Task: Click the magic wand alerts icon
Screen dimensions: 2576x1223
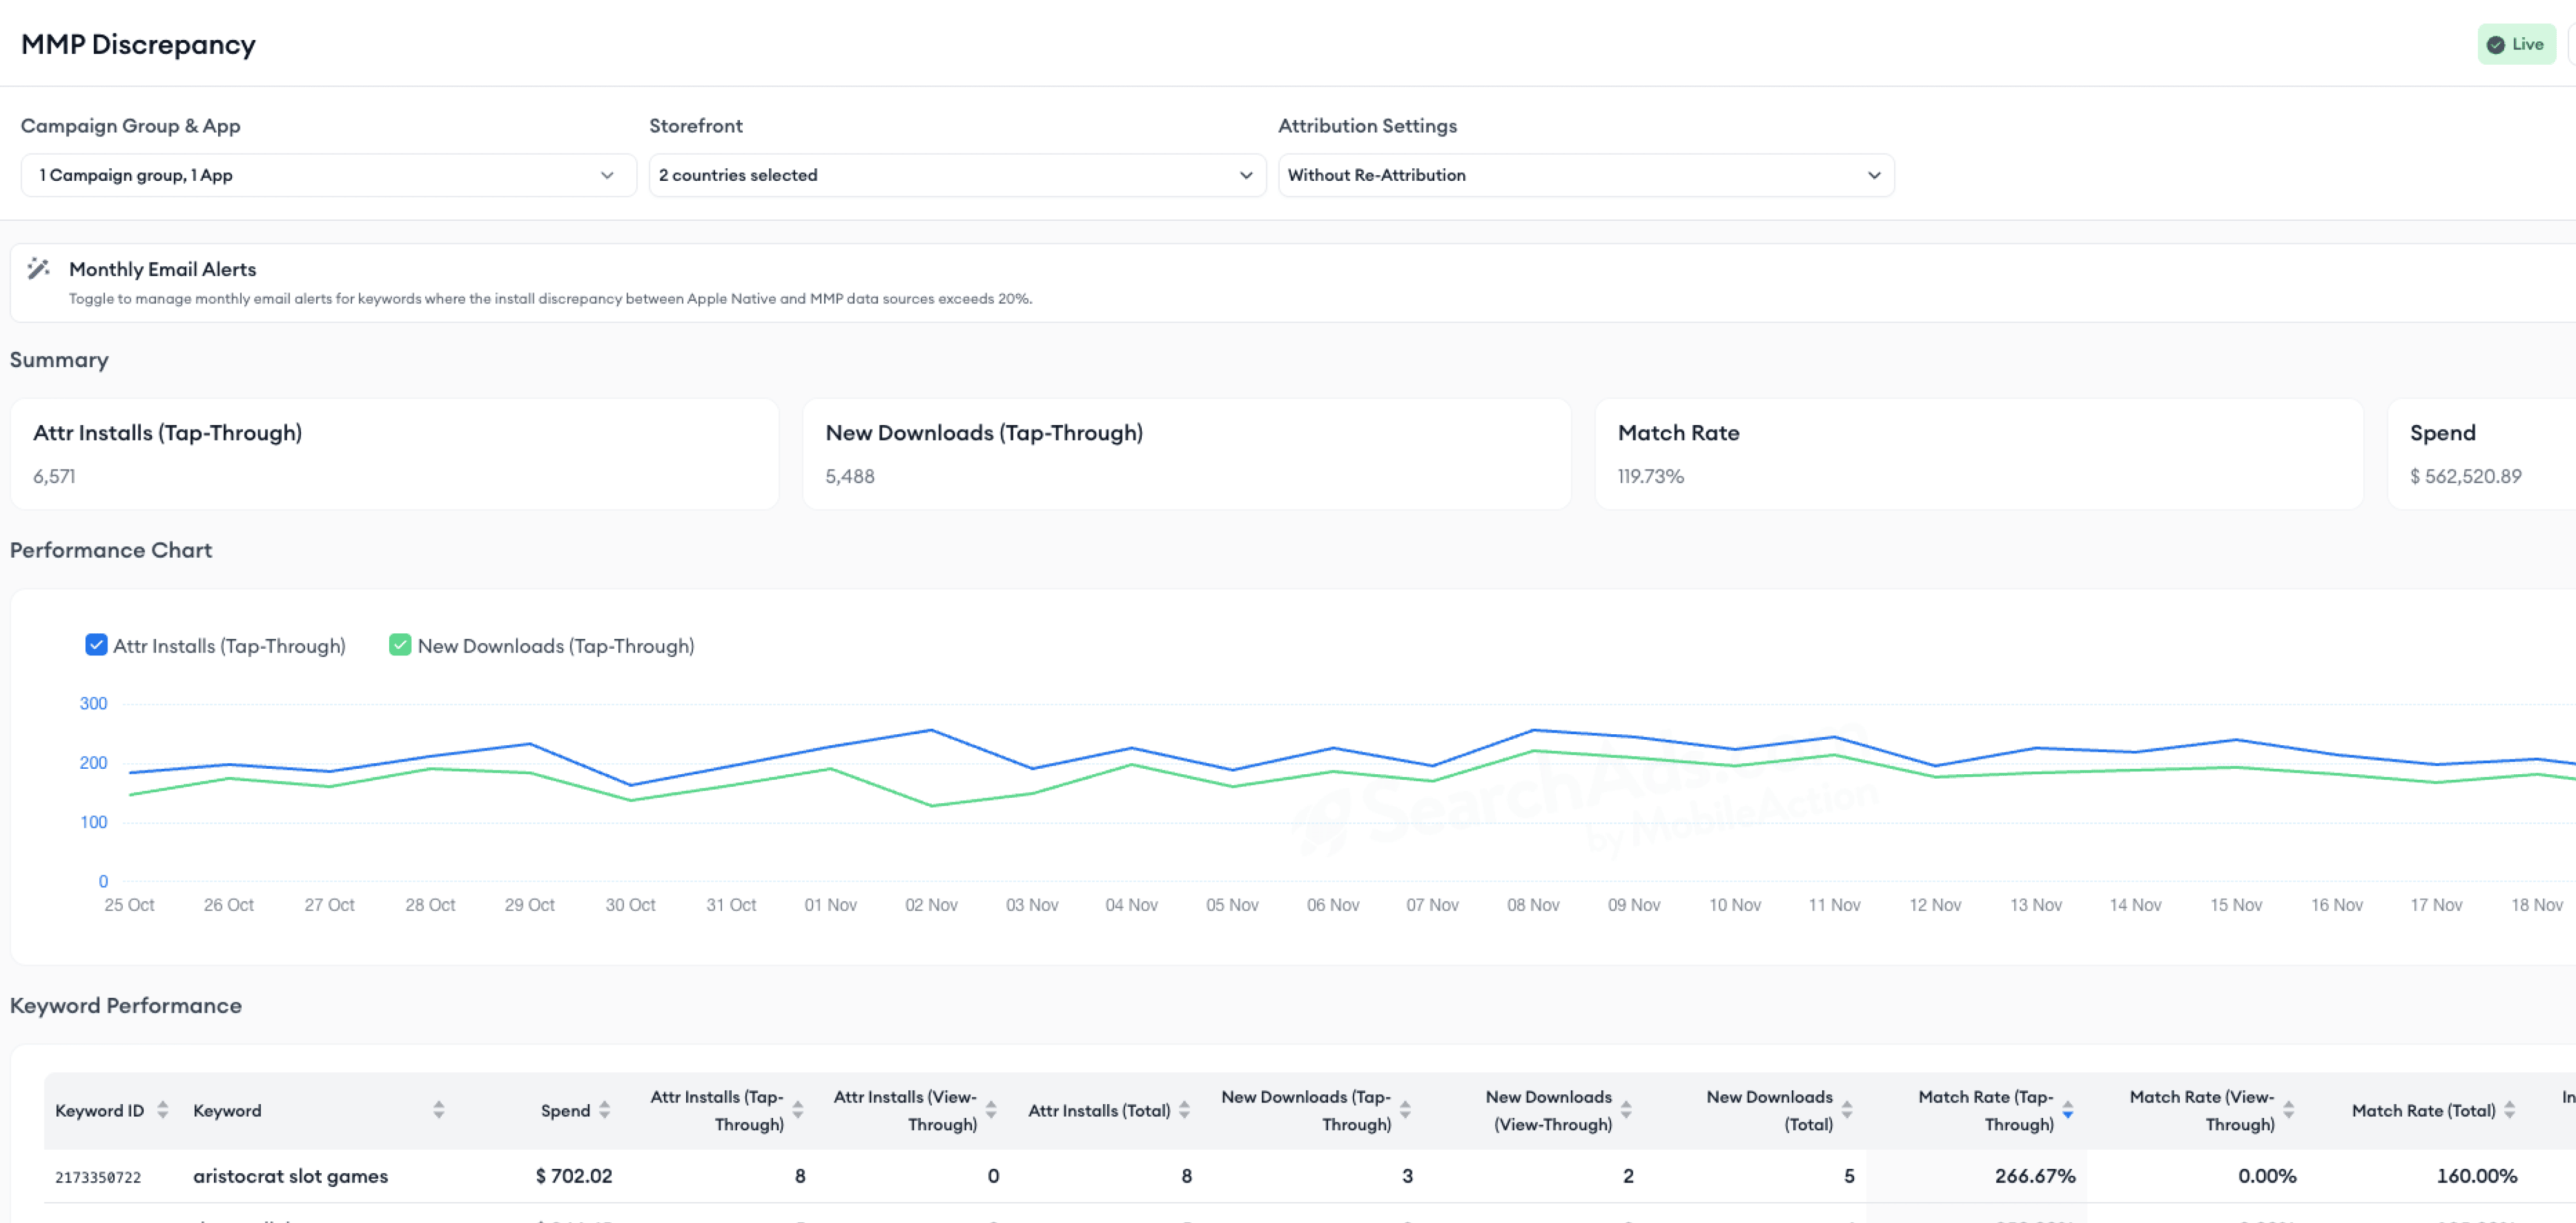Action: 38,268
